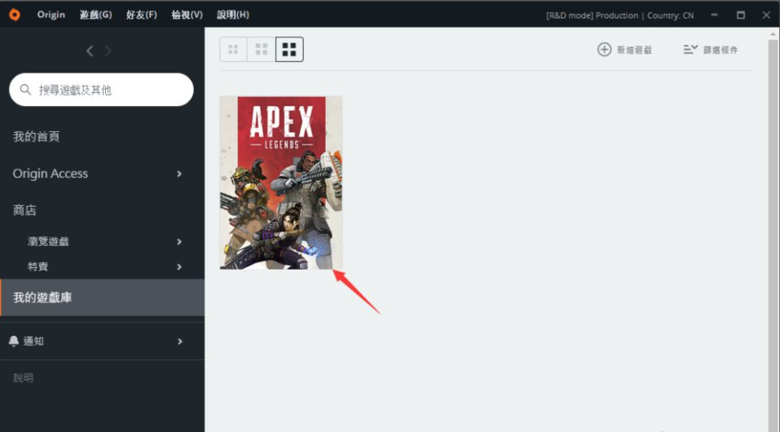Open 特賣 submenu item

[37, 267]
